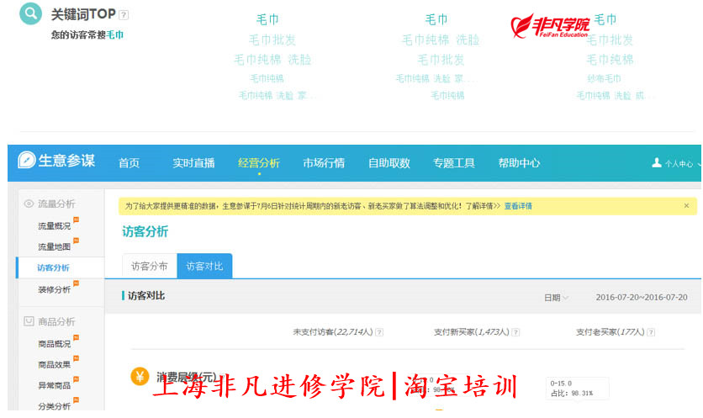Click the 流量分析 sidebar section header
The height and width of the screenshot is (418, 703).
pyautogui.click(x=56, y=204)
